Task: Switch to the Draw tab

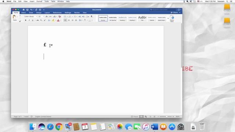Action: click(31, 13)
